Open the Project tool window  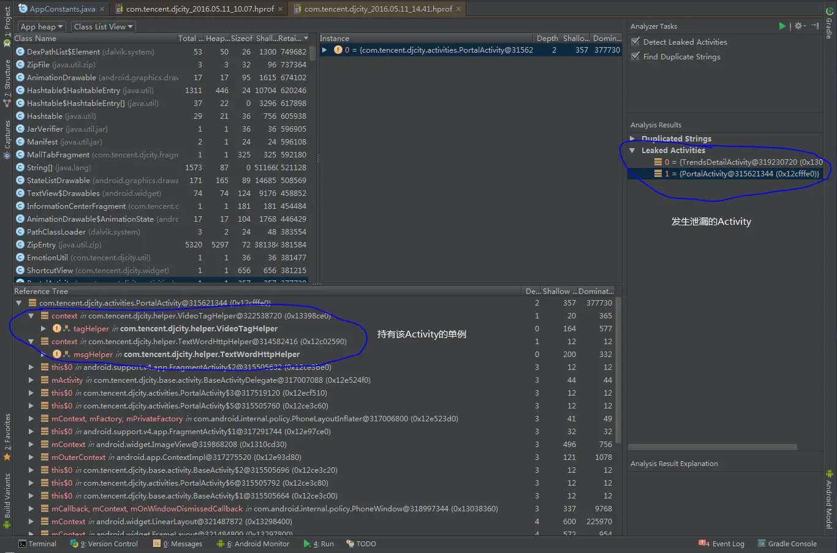click(x=7, y=26)
